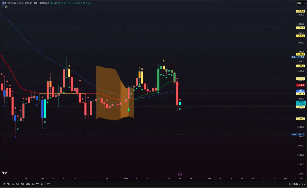
Task: Click the 3,675.0 yellow price label
Action: click(x=300, y=36)
